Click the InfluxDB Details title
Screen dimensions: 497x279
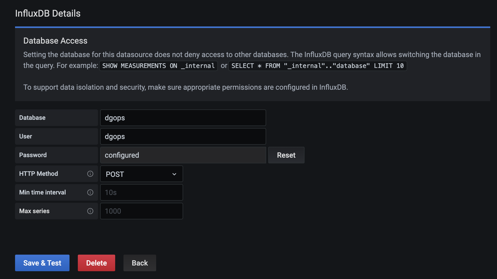click(x=48, y=13)
